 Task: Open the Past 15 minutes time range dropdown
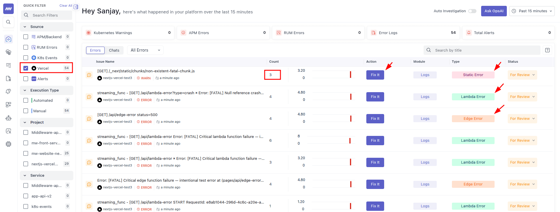pos(532,11)
